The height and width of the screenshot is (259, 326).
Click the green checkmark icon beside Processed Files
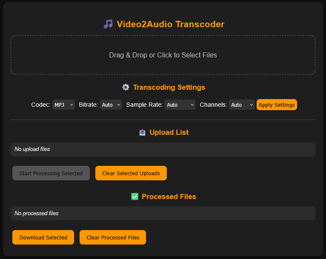tap(134, 196)
